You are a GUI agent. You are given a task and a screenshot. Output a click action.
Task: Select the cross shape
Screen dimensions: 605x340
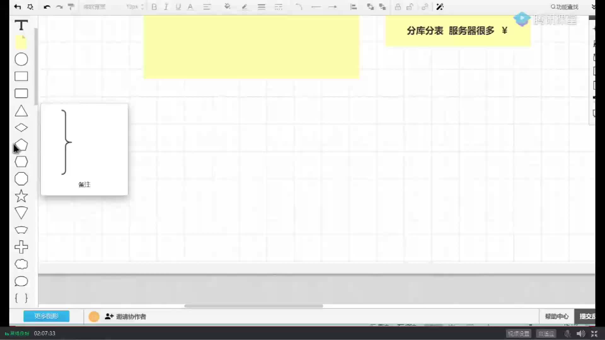(21, 247)
